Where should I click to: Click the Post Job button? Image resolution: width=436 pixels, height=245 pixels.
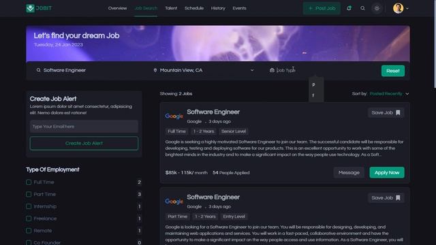pos(322,8)
